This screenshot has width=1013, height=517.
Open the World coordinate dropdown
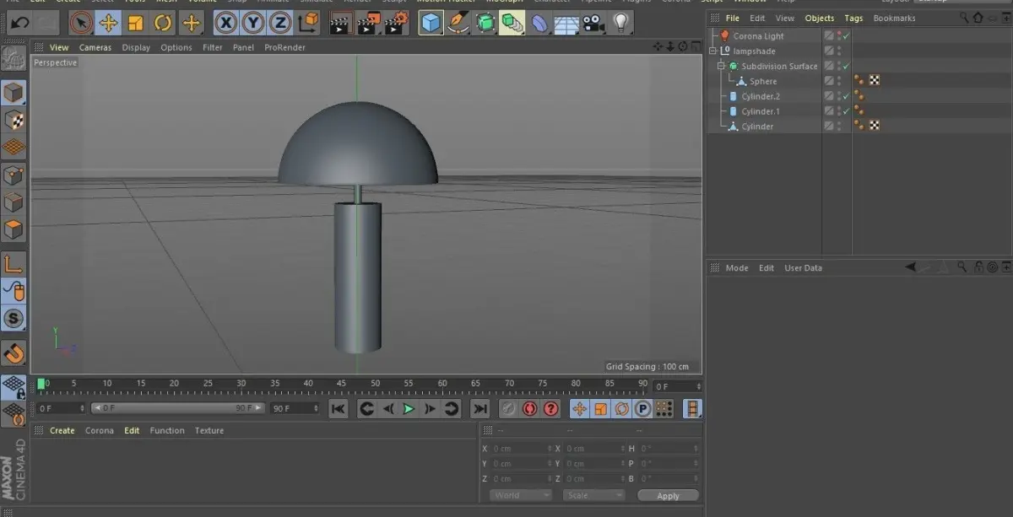(x=520, y=496)
